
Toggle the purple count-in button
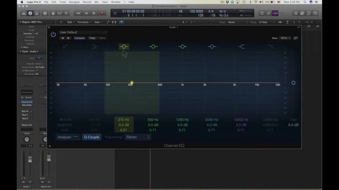coord(275,13)
